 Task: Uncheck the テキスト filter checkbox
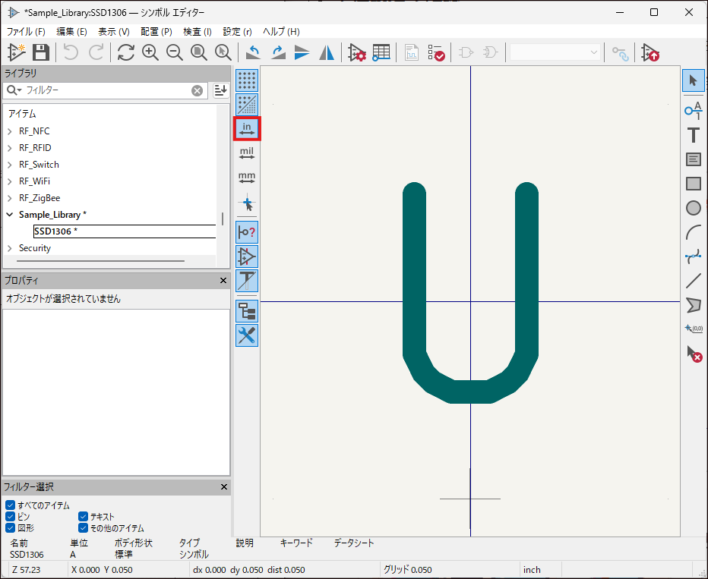pyautogui.click(x=84, y=517)
